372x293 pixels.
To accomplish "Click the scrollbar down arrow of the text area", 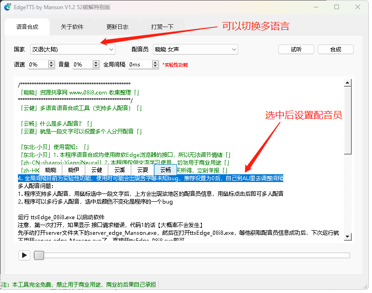I will (348, 235).
